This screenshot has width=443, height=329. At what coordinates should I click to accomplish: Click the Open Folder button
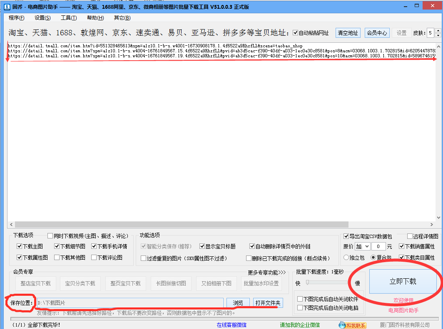(x=268, y=303)
